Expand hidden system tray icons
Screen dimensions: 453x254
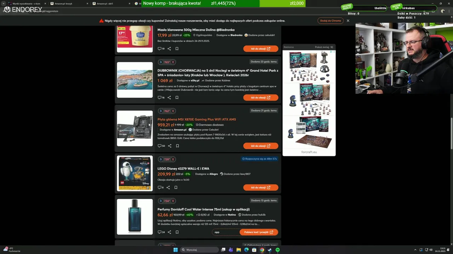(415, 250)
